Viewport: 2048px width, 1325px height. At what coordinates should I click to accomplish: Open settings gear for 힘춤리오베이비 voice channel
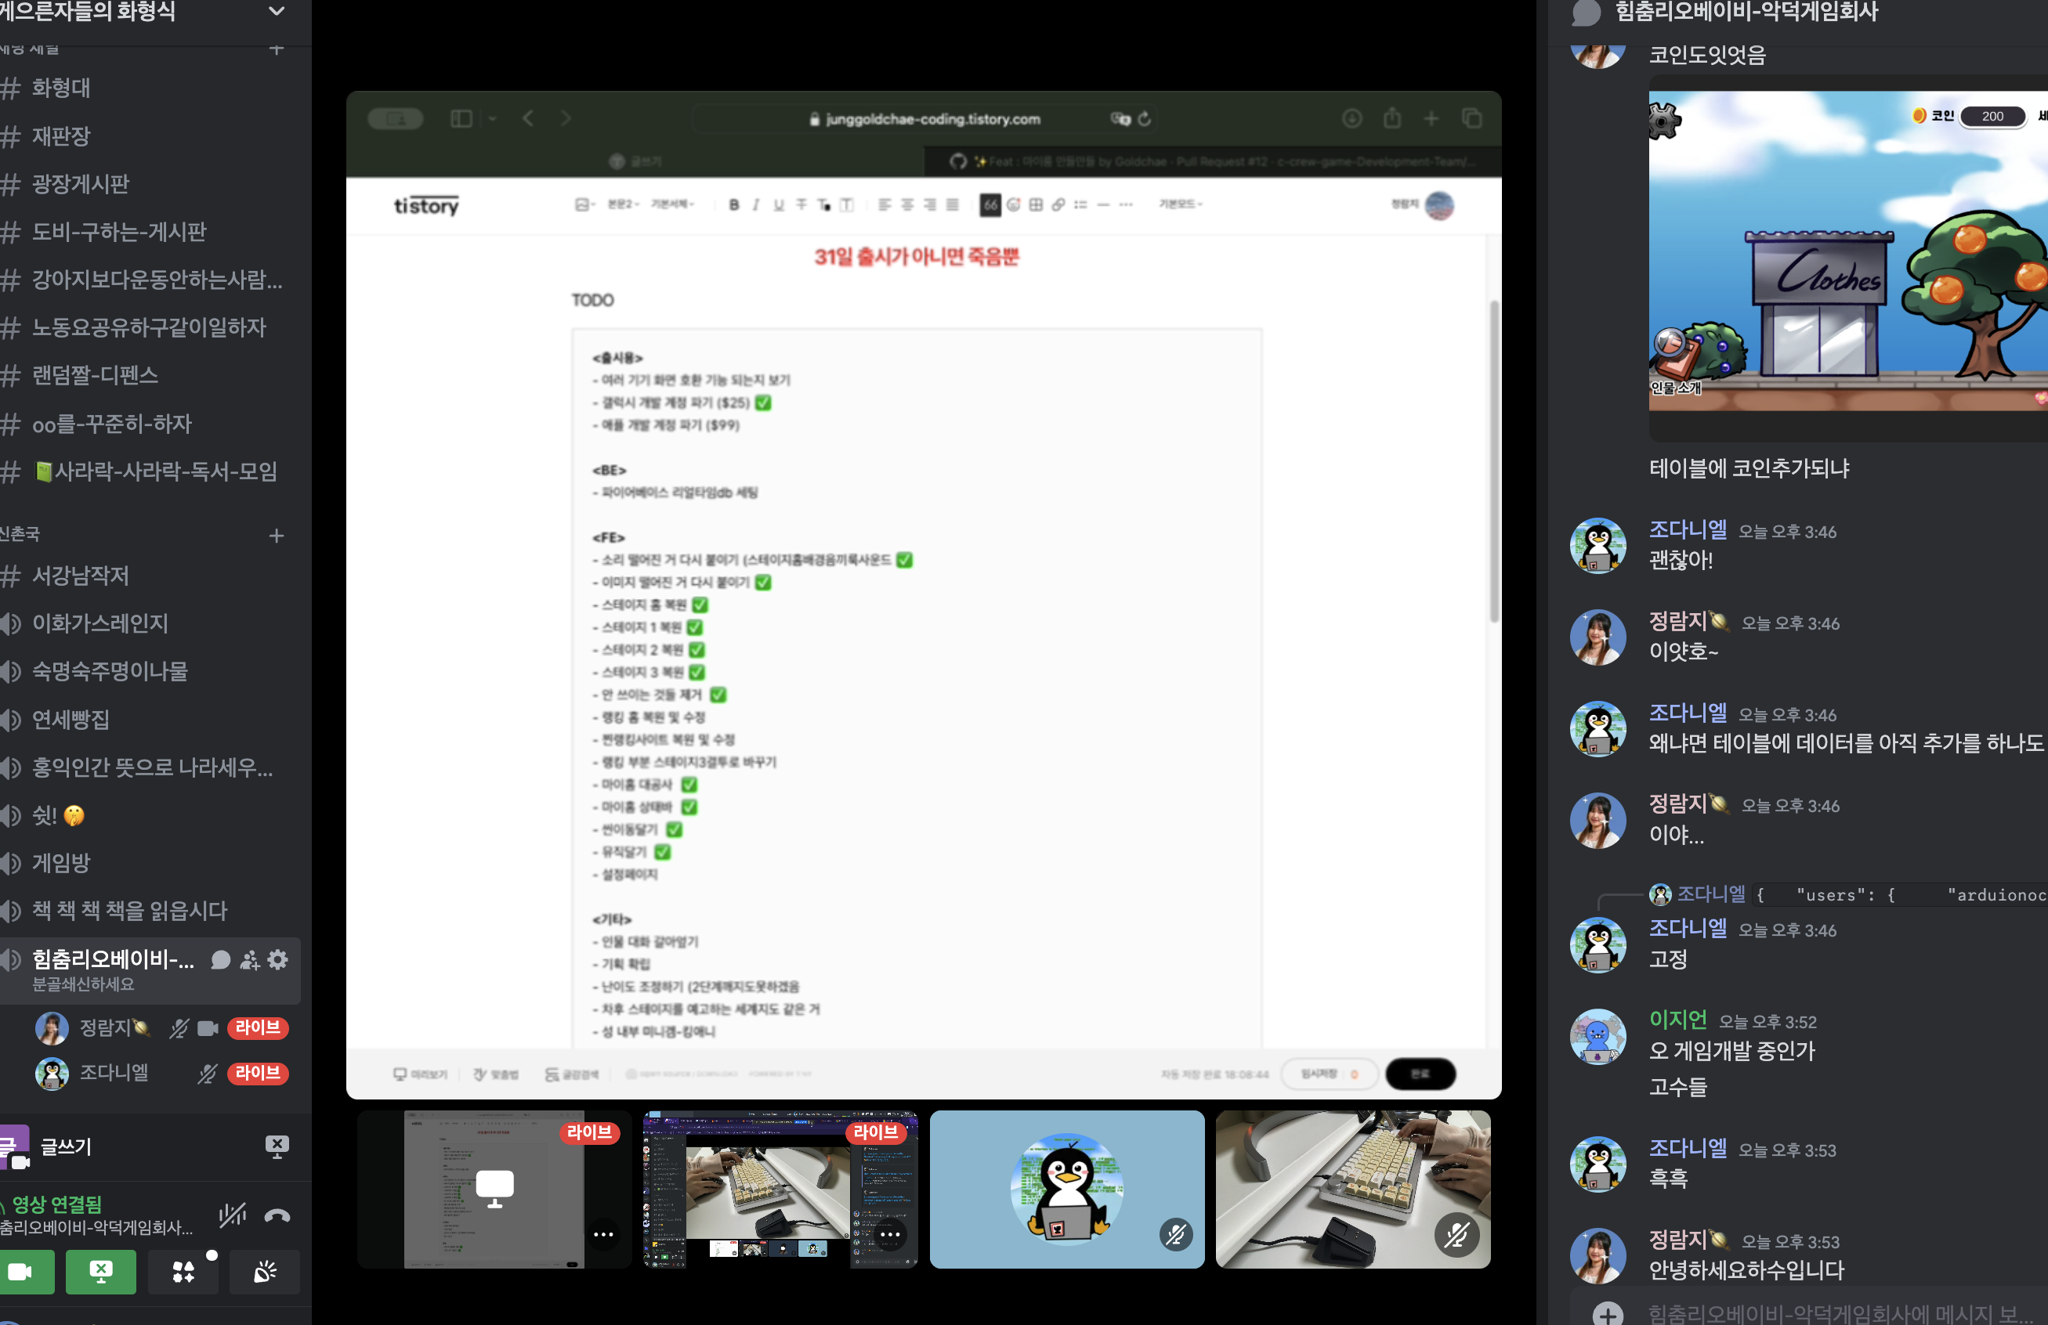point(278,959)
